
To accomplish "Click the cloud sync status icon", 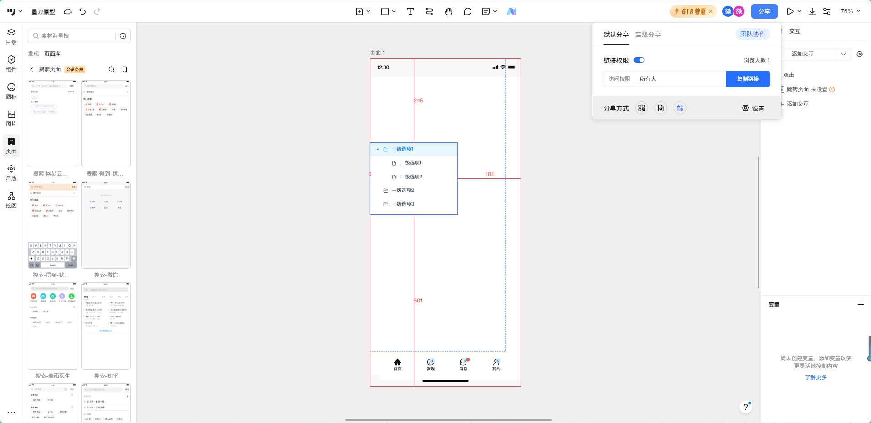I will (68, 11).
